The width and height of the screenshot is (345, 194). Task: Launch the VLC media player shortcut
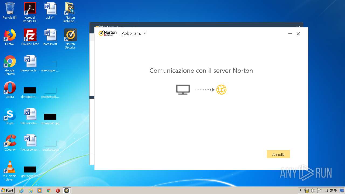[10, 171]
